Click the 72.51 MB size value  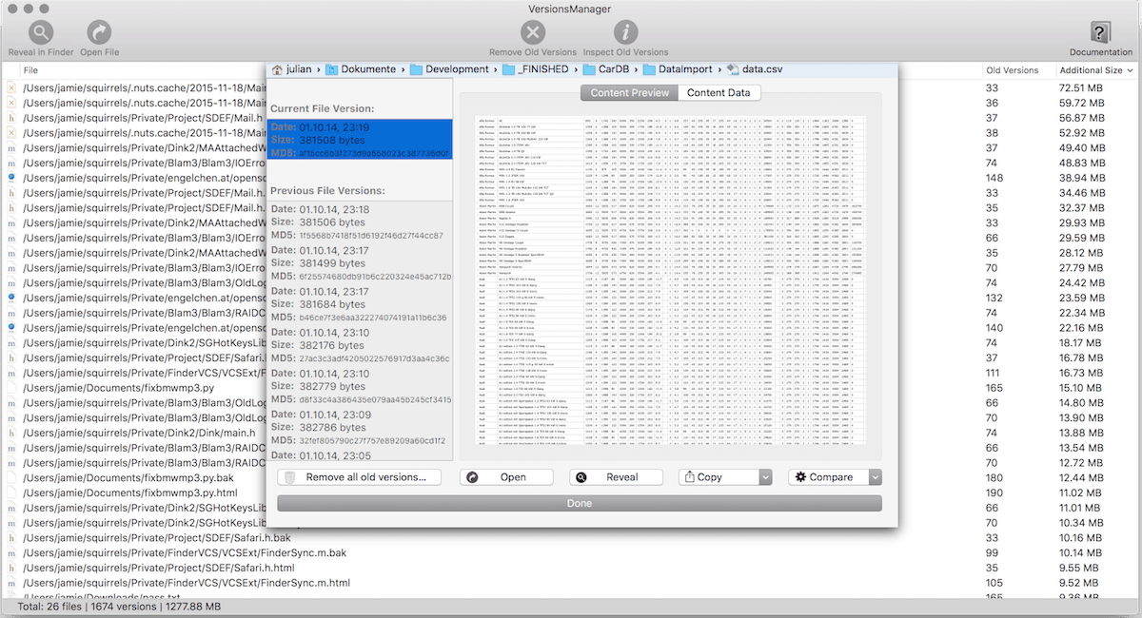1081,88
